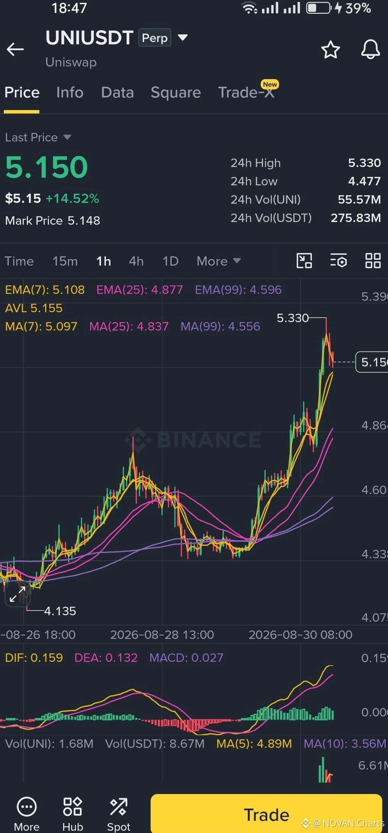This screenshot has width=388, height=833.
Task: Select the 15m timeframe
Action: 65,261
